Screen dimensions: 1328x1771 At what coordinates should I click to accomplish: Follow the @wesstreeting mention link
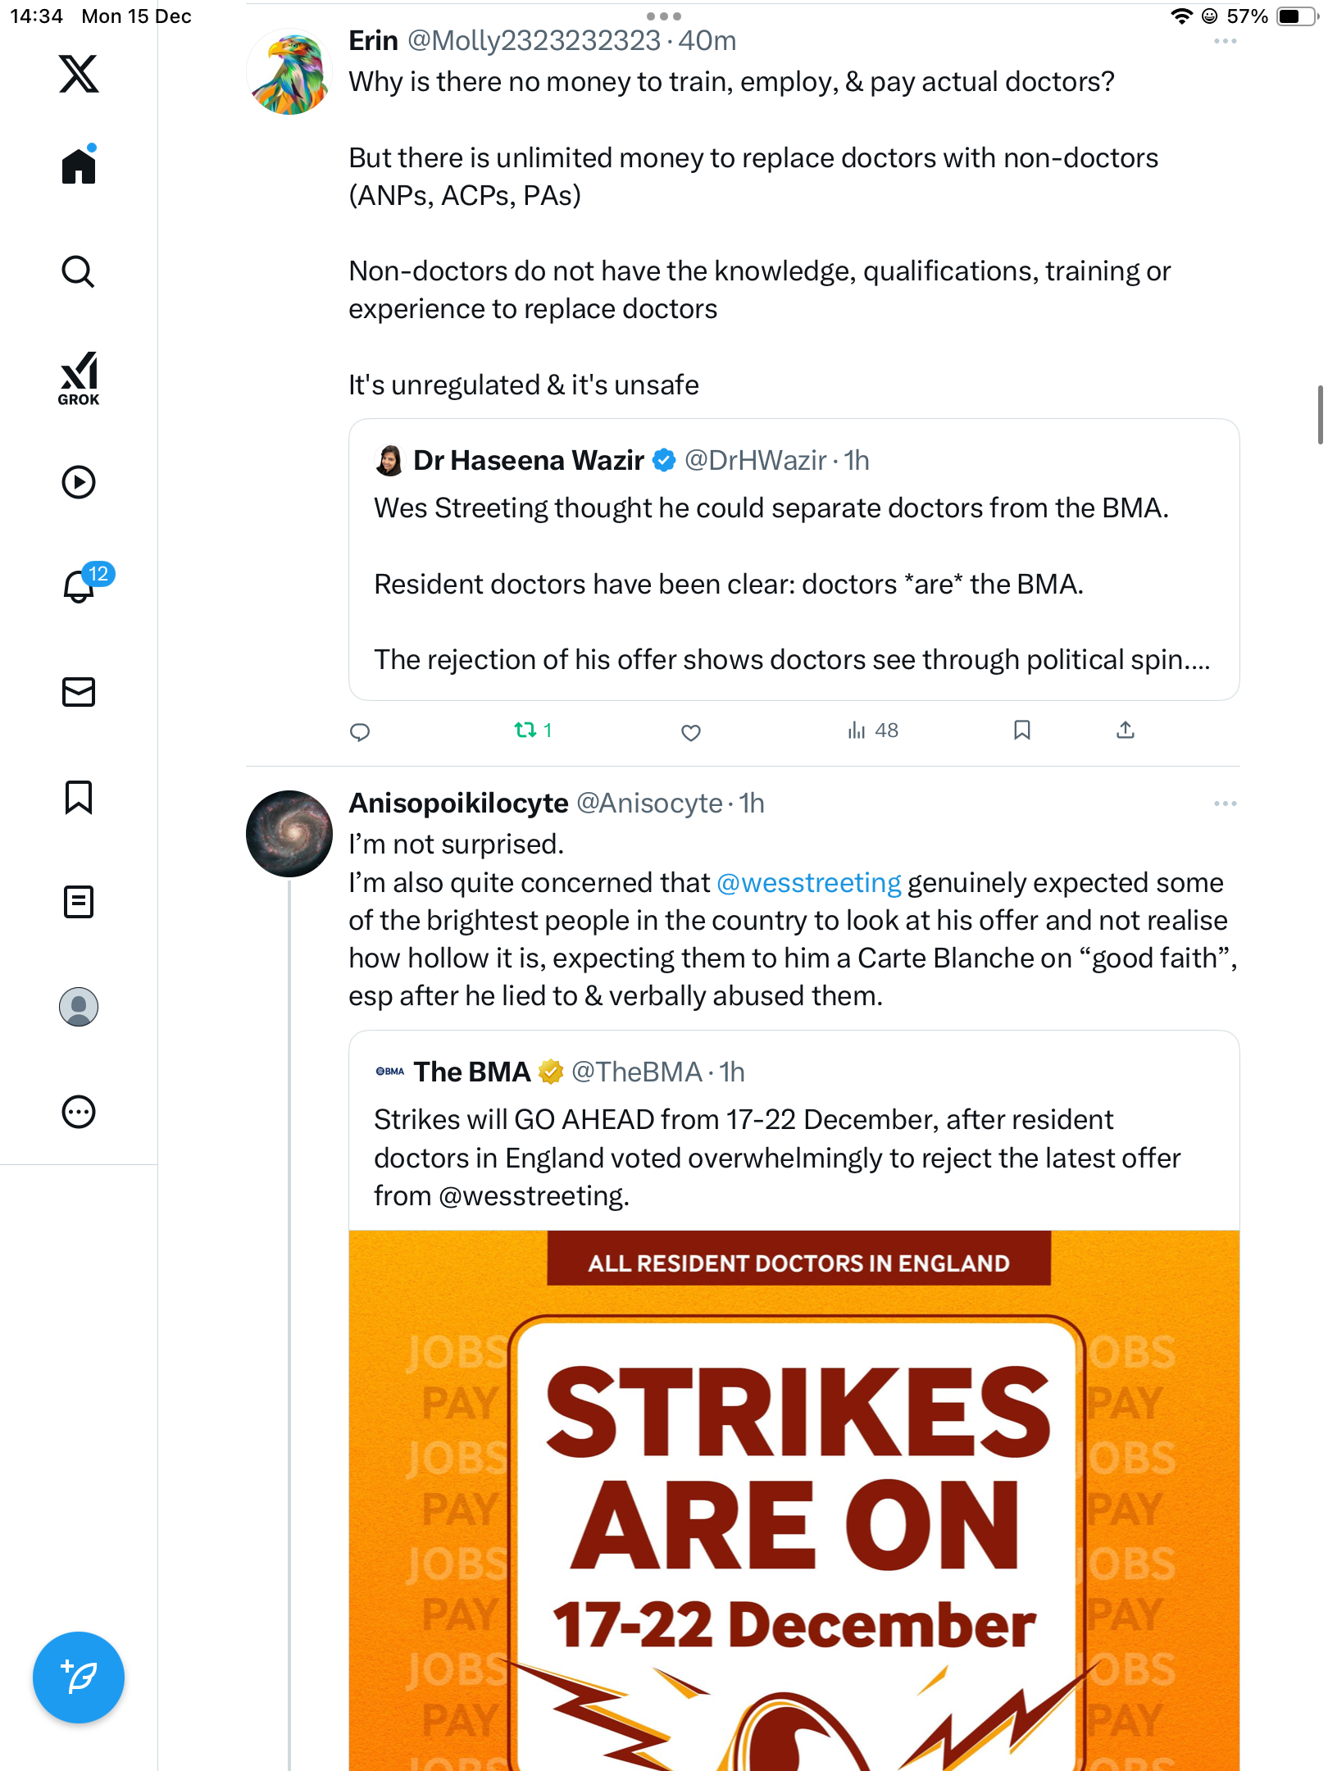click(x=808, y=883)
